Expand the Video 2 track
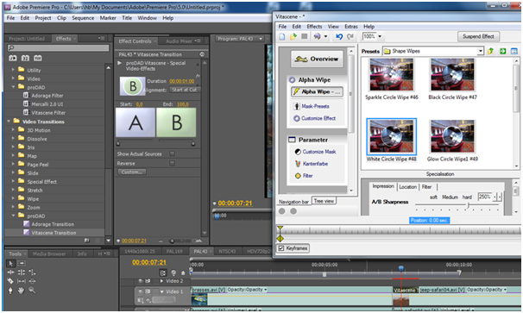This screenshot has height=313, width=523. [x=161, y=281]
